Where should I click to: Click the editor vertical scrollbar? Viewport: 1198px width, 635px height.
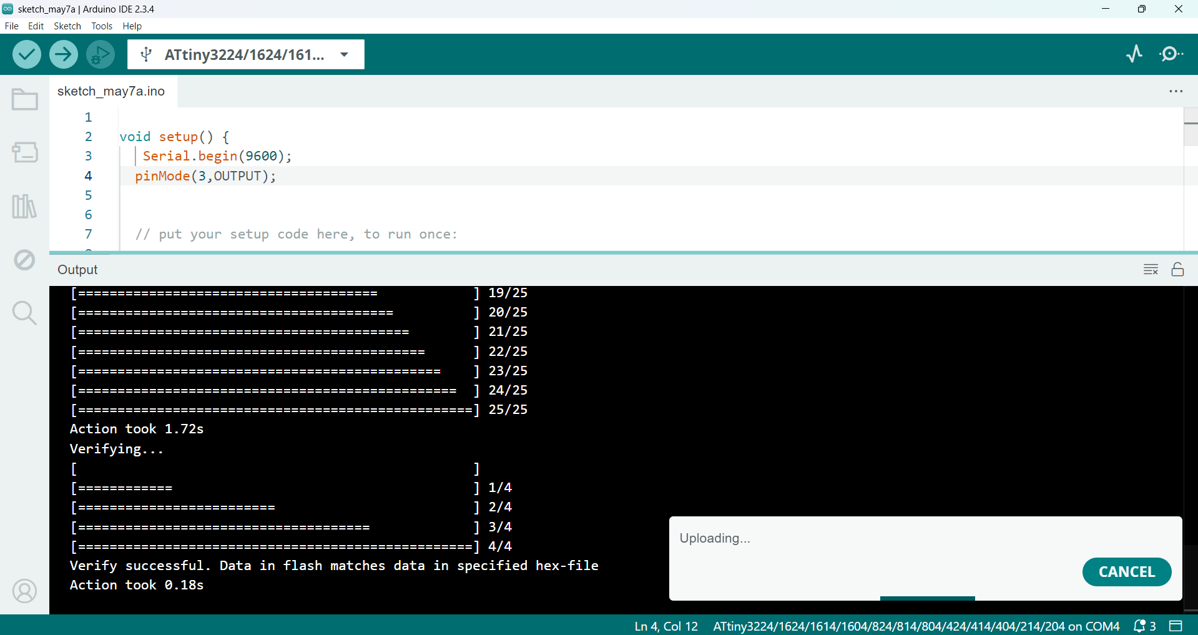click(1191, 179)
